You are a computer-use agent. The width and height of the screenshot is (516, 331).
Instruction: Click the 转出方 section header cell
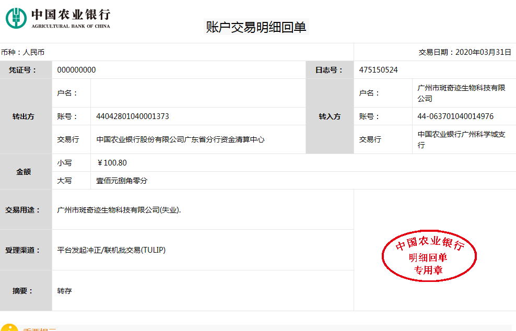(26, 116)
